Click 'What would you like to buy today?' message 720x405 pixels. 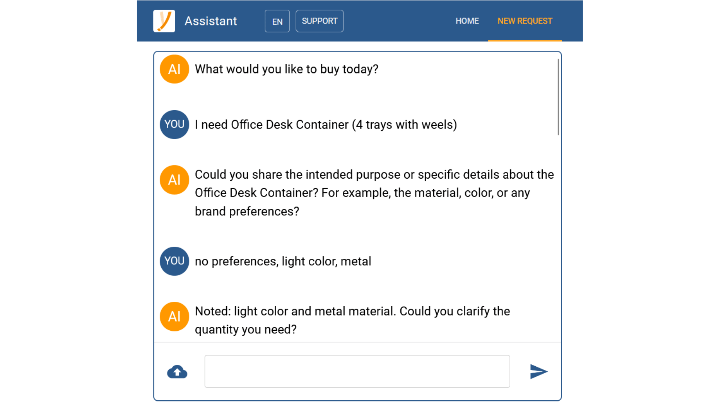click(x=287, y=69)
